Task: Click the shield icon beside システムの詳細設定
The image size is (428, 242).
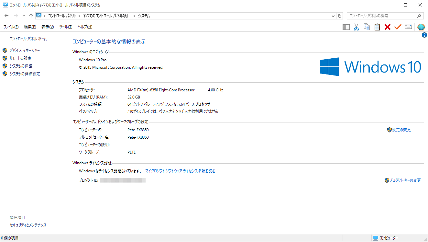Action: click(x=5, y=74)
